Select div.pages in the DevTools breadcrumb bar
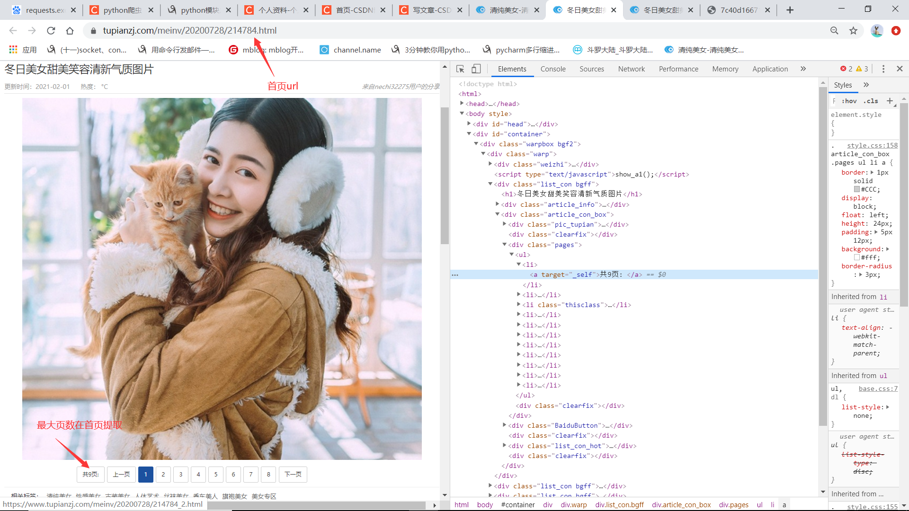This screenshot has width=909, height=511. [x=733, y=504]
